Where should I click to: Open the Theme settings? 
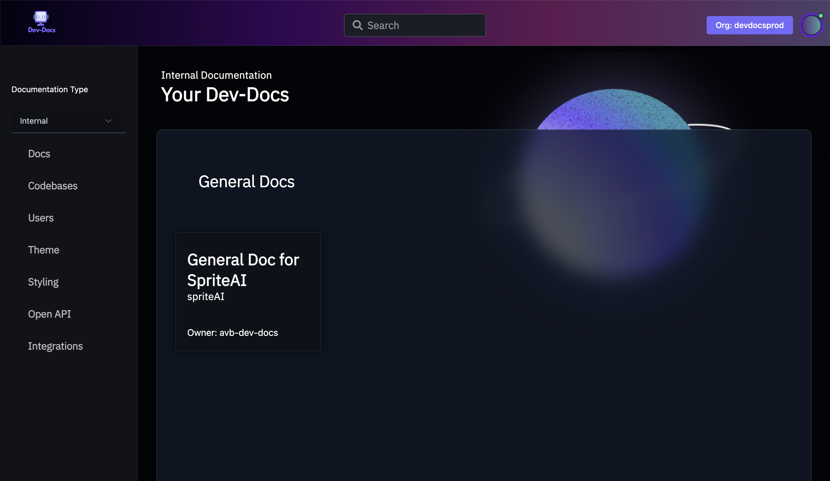tap(44, 250)
